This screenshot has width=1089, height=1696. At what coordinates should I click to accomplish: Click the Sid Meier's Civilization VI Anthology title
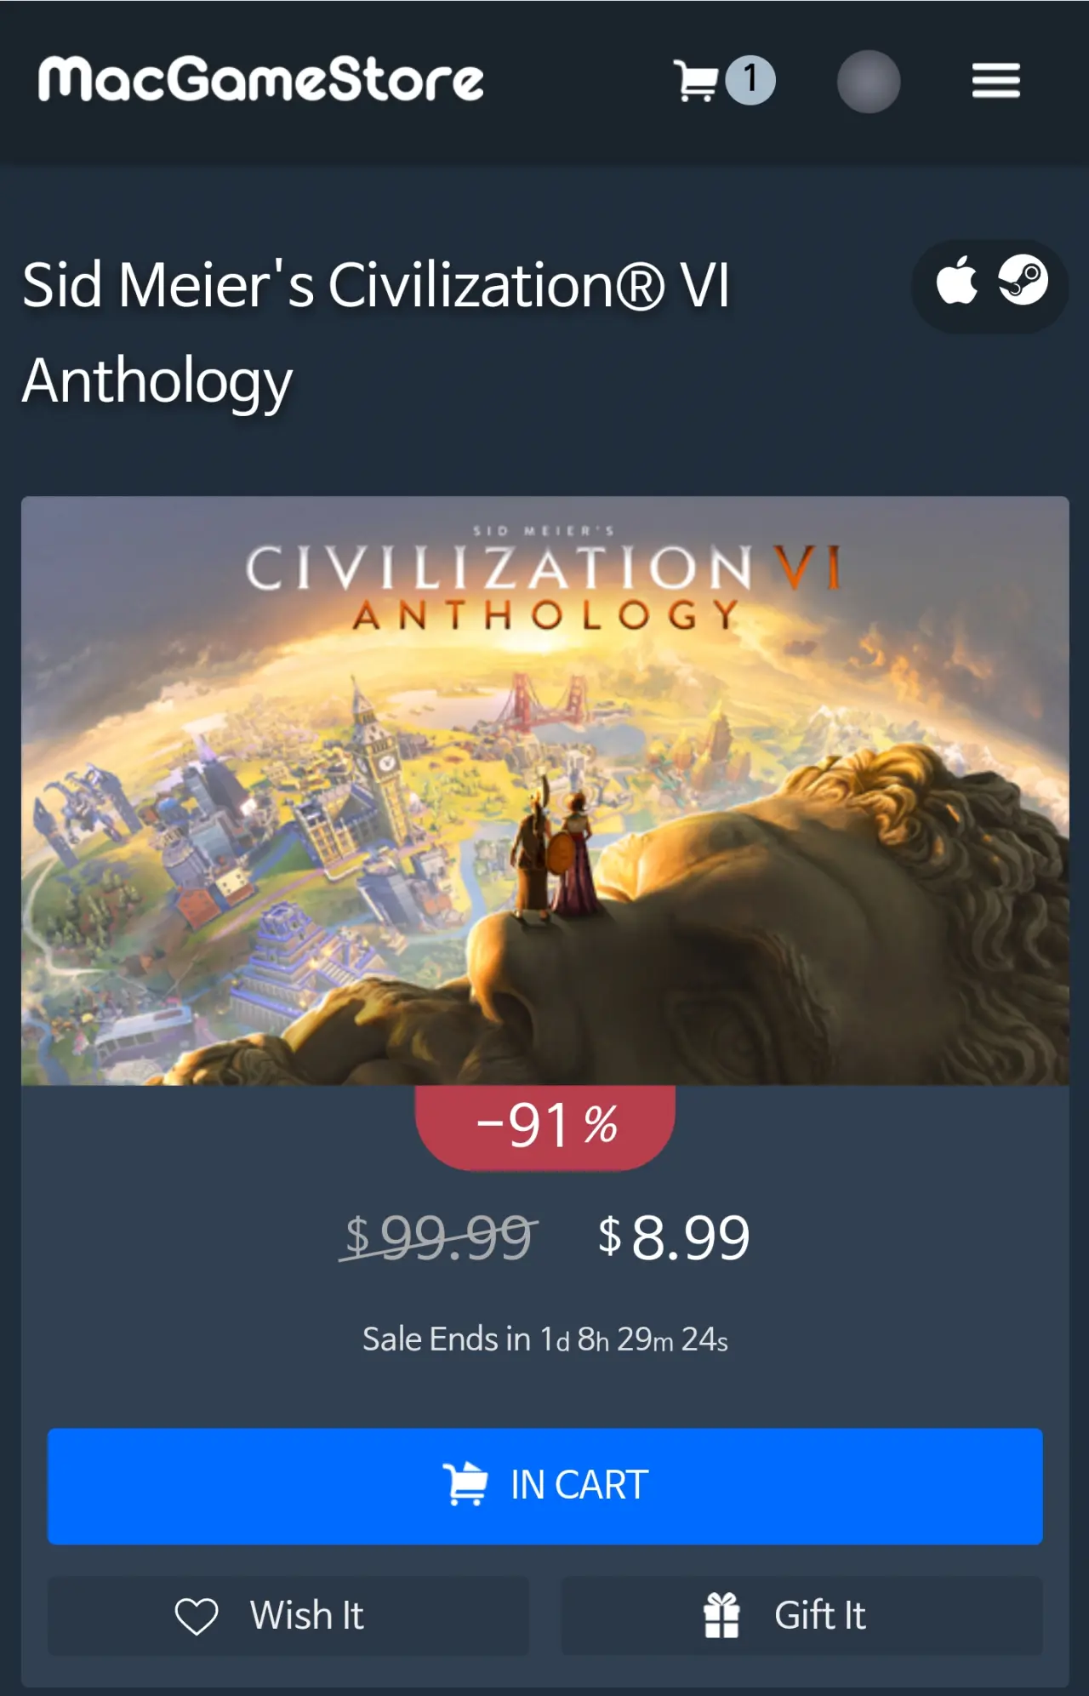pyautogui.click(x=376, y=333)
